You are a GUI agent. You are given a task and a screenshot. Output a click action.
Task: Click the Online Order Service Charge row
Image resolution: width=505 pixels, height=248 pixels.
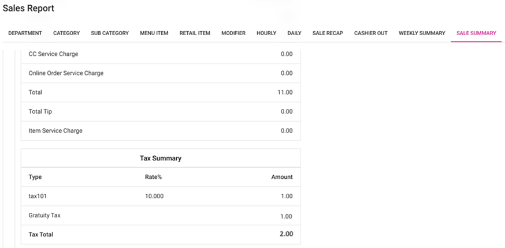tap(66, 73)
